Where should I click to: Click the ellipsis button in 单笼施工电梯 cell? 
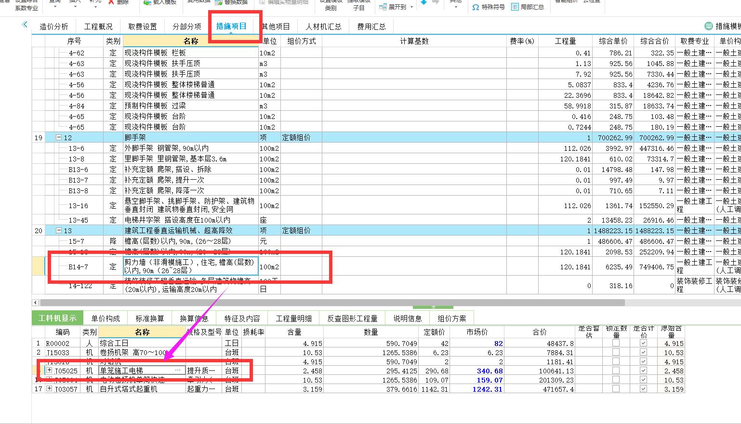(x=178, y=371)
